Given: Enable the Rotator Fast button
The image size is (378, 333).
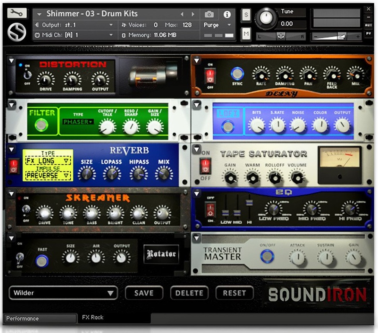Looking at the screenshot, I should (42, 261).
